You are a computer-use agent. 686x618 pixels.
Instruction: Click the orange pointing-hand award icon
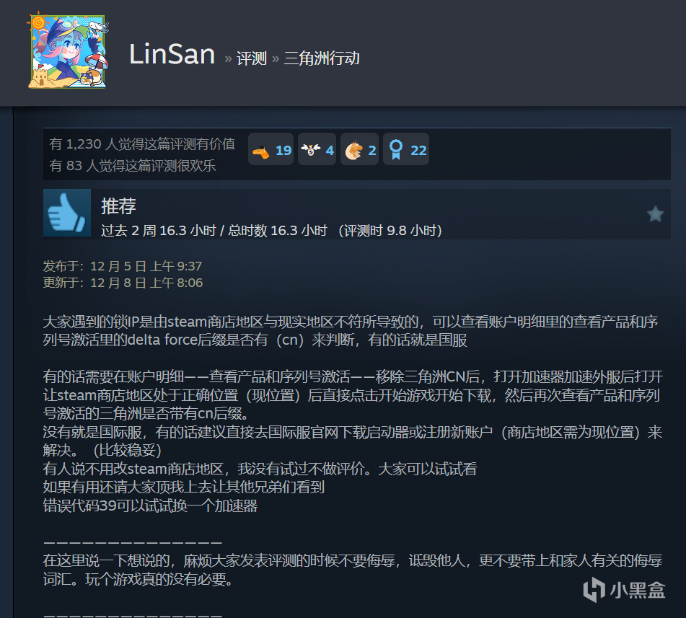click(x=260, y=151)
